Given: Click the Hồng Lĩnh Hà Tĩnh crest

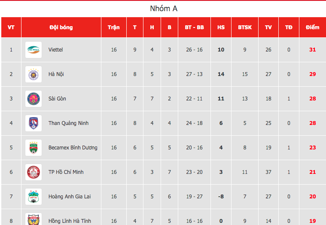Looking at the screenshot, I should 34,219.
